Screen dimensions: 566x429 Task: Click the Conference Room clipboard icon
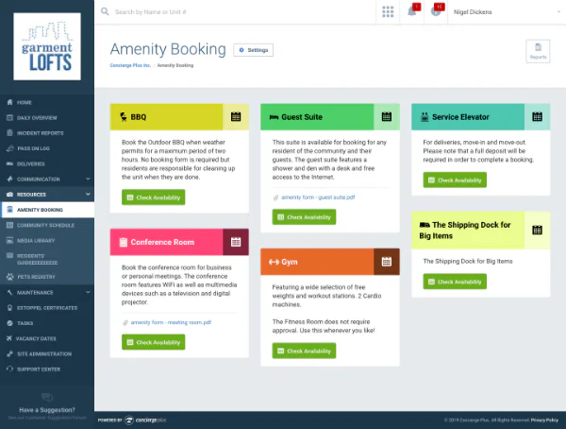(x=124, y=242)
